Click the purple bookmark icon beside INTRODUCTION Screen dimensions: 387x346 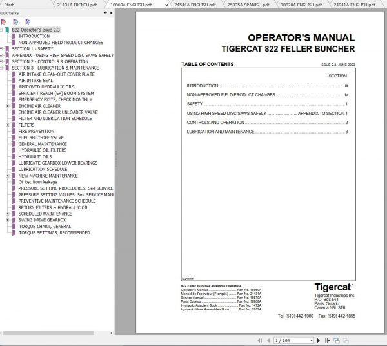pos(14,36)
